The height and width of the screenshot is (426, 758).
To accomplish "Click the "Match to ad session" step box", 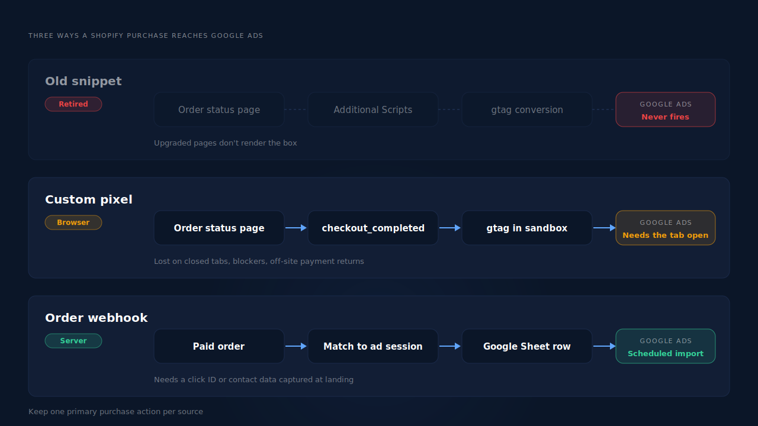I will coord(373,346).
